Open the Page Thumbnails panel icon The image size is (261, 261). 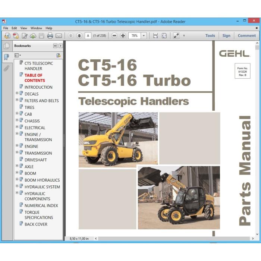tap(6, 46)
